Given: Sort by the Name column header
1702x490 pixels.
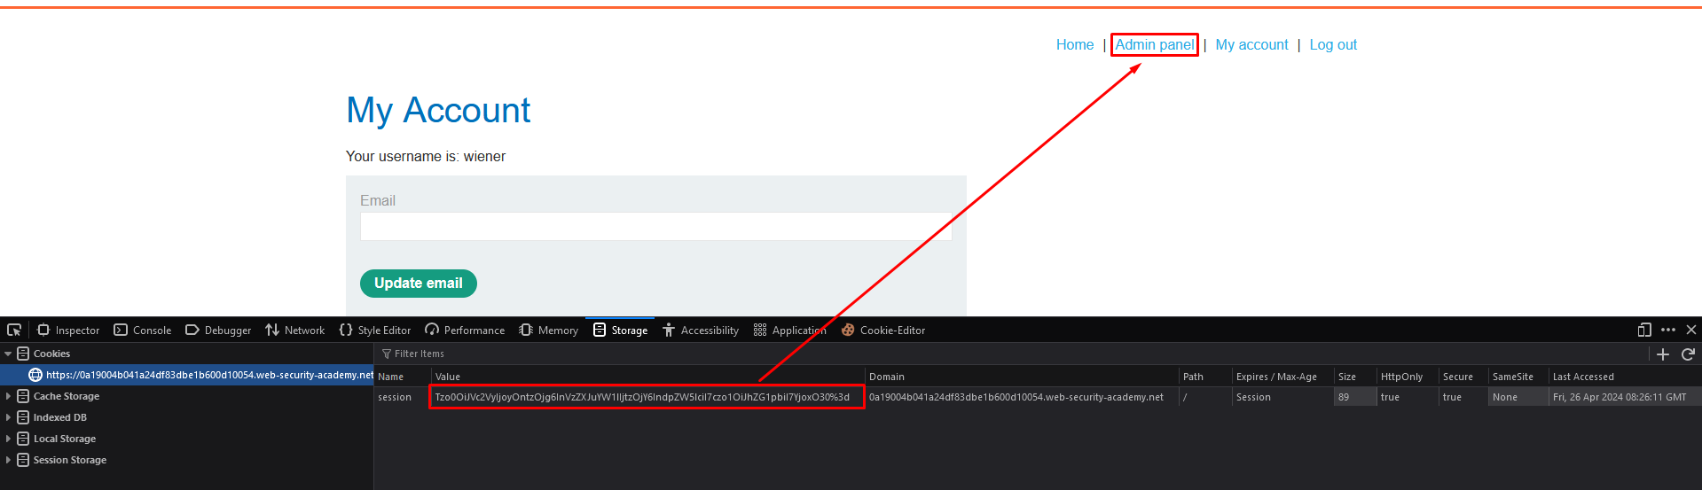Looking at the screenshot, I should pos(402,377).
